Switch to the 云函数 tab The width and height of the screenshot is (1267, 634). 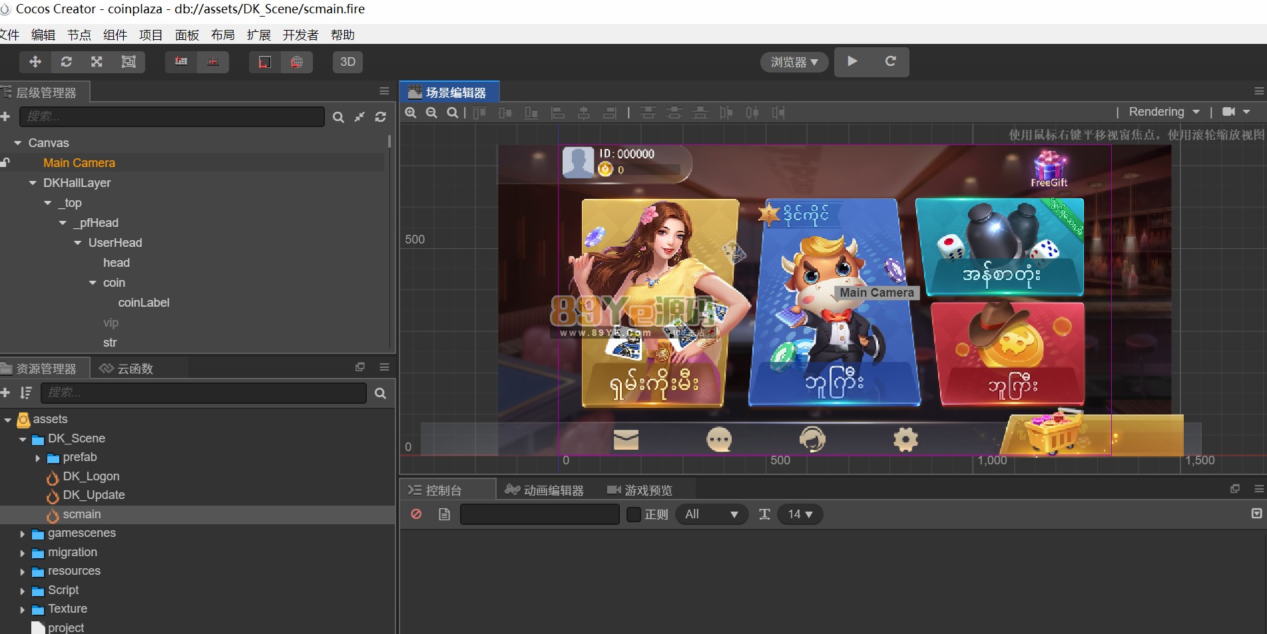tap(127, 369)
